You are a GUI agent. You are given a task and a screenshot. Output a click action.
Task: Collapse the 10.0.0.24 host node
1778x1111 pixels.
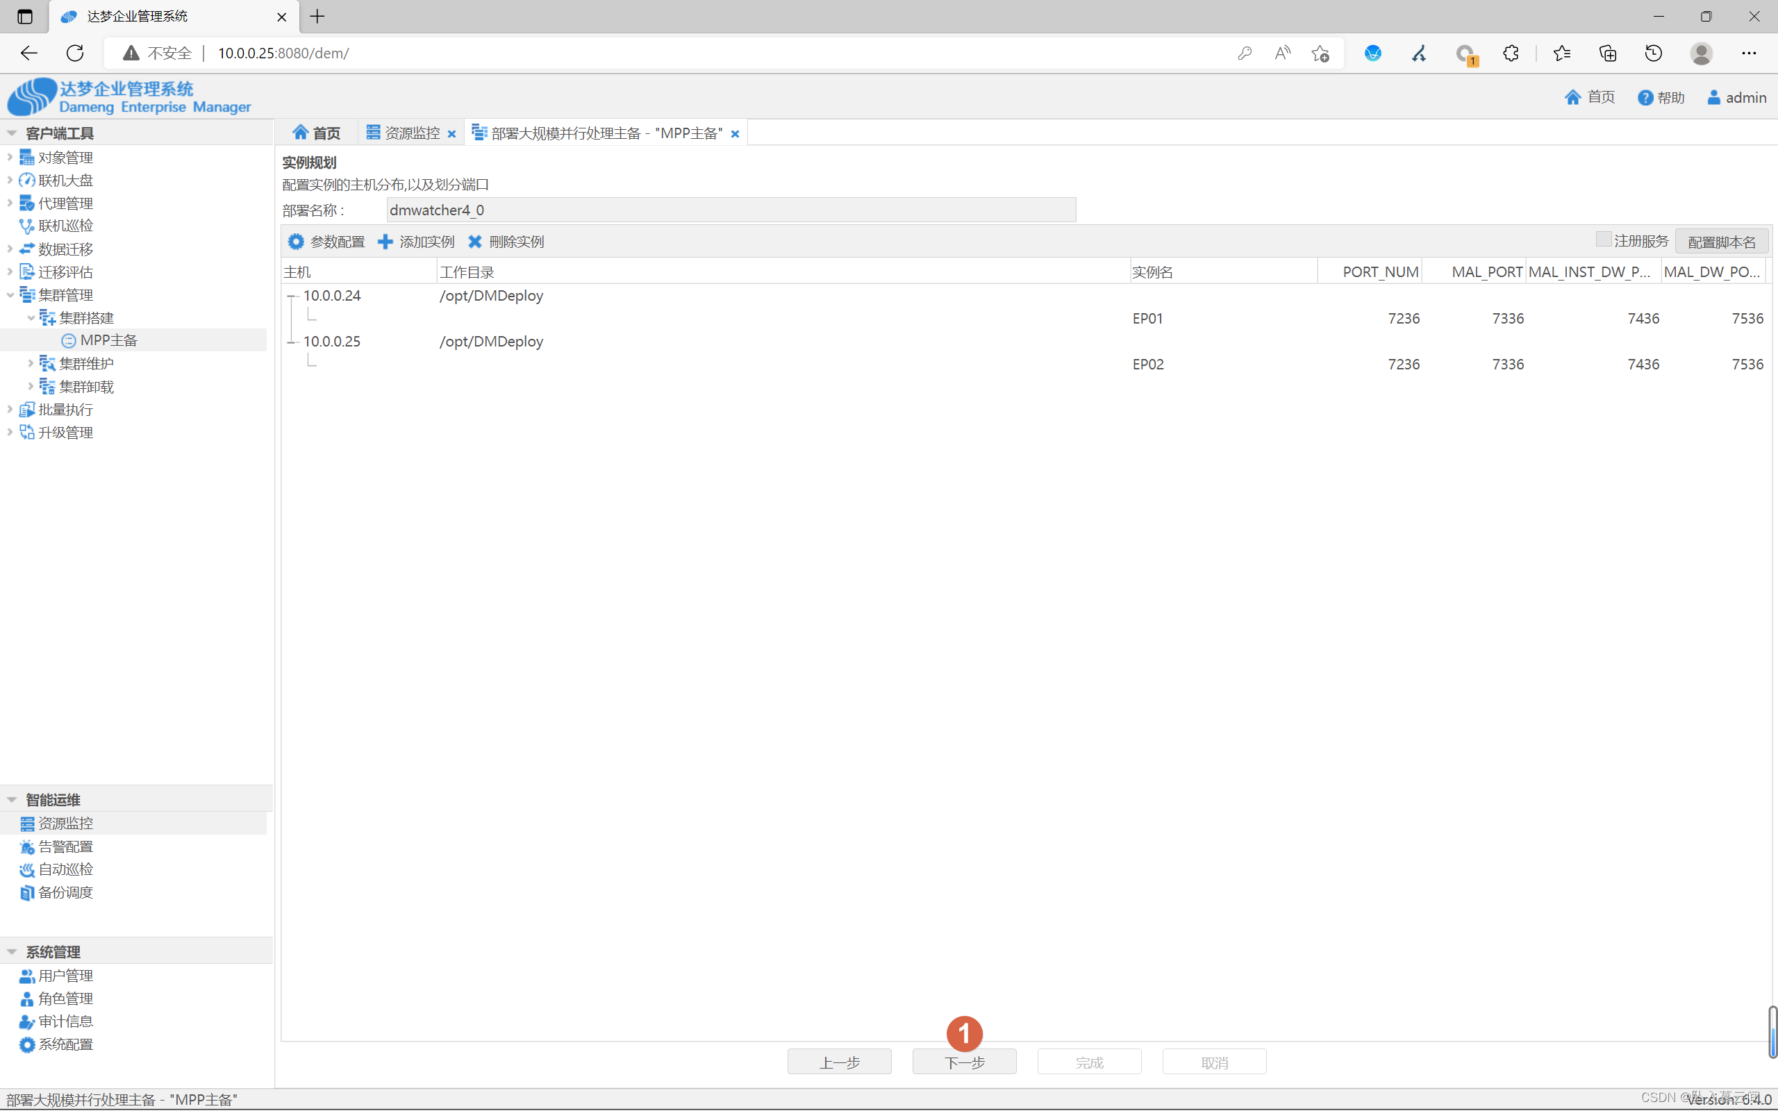click(x=292, y=296)
